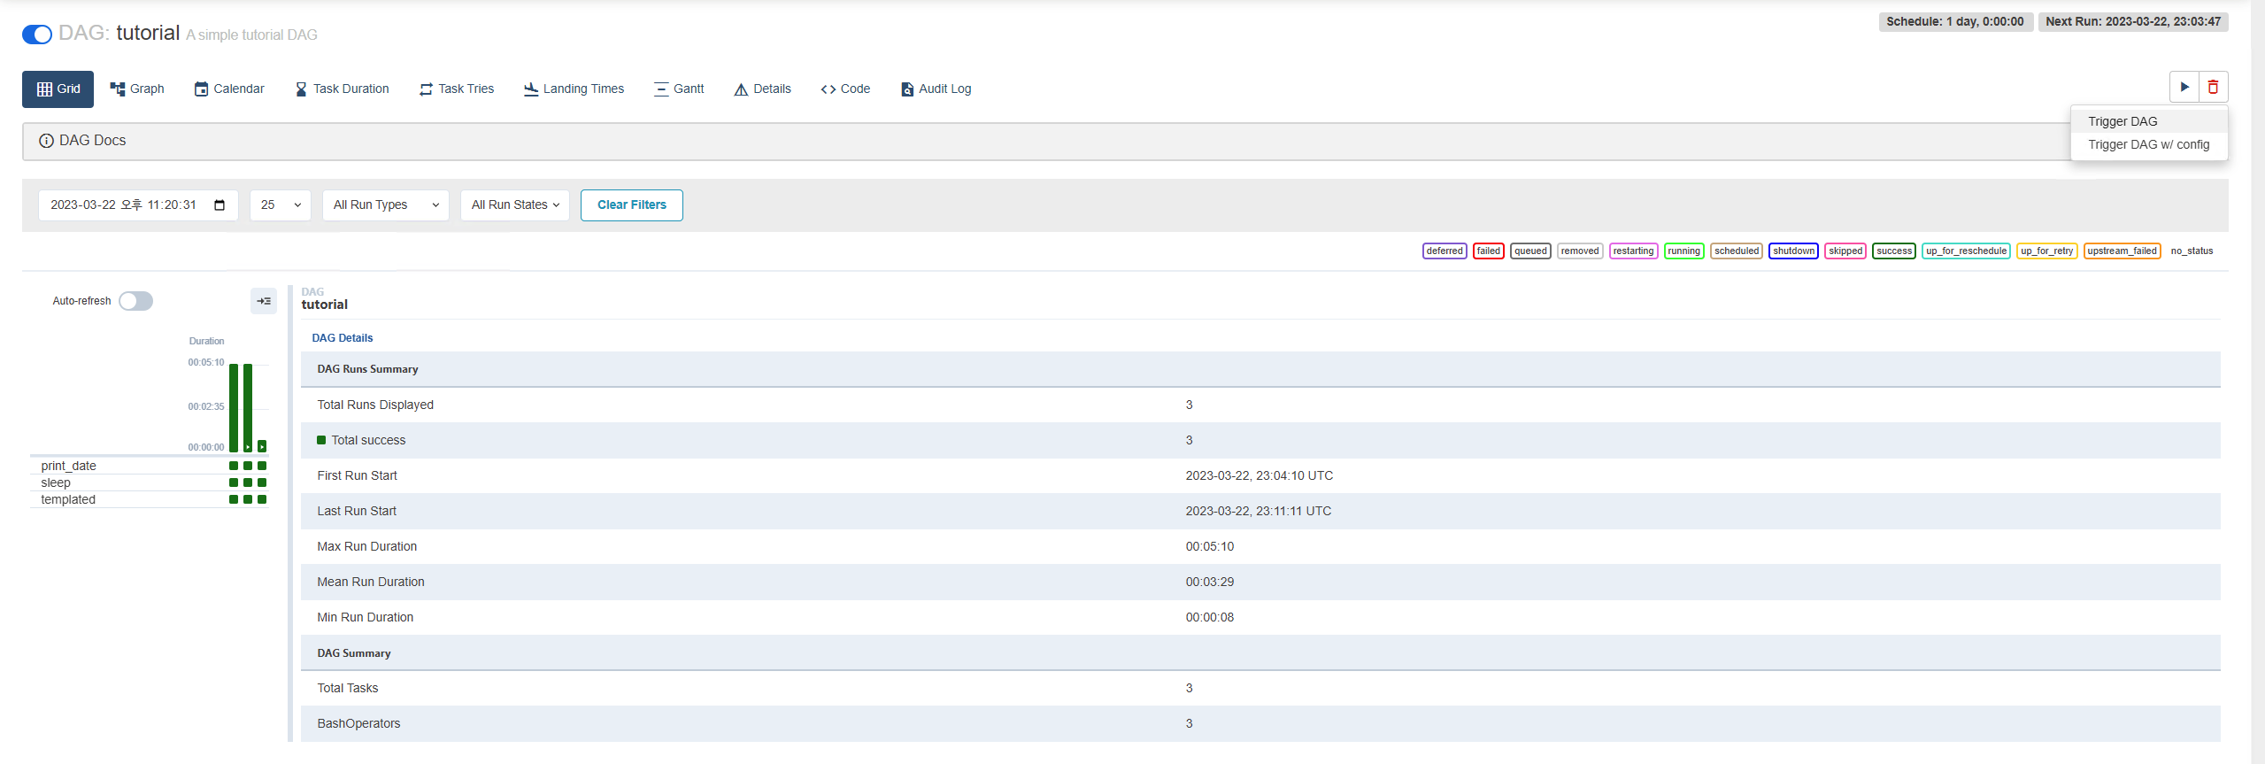Click the up_for_retry legend badge
The image size is (2265, 764).
pos(2046,251)
